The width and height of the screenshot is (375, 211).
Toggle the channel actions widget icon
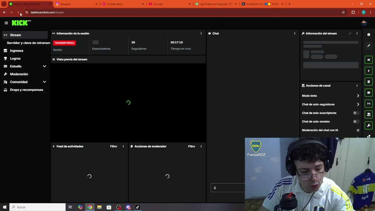pyautogui.click(x=369, y=114)
